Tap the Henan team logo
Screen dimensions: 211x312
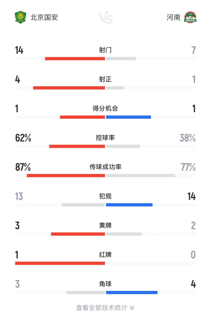pyautogui.click(x=190, y=17)
